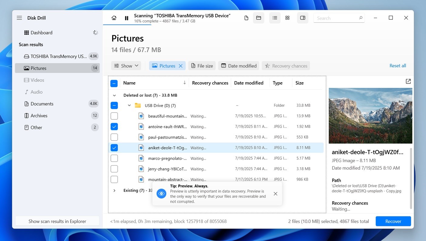Toggle USB Drive (D) folder checkbox
This screenshot has height=241, width=426.
114,105
